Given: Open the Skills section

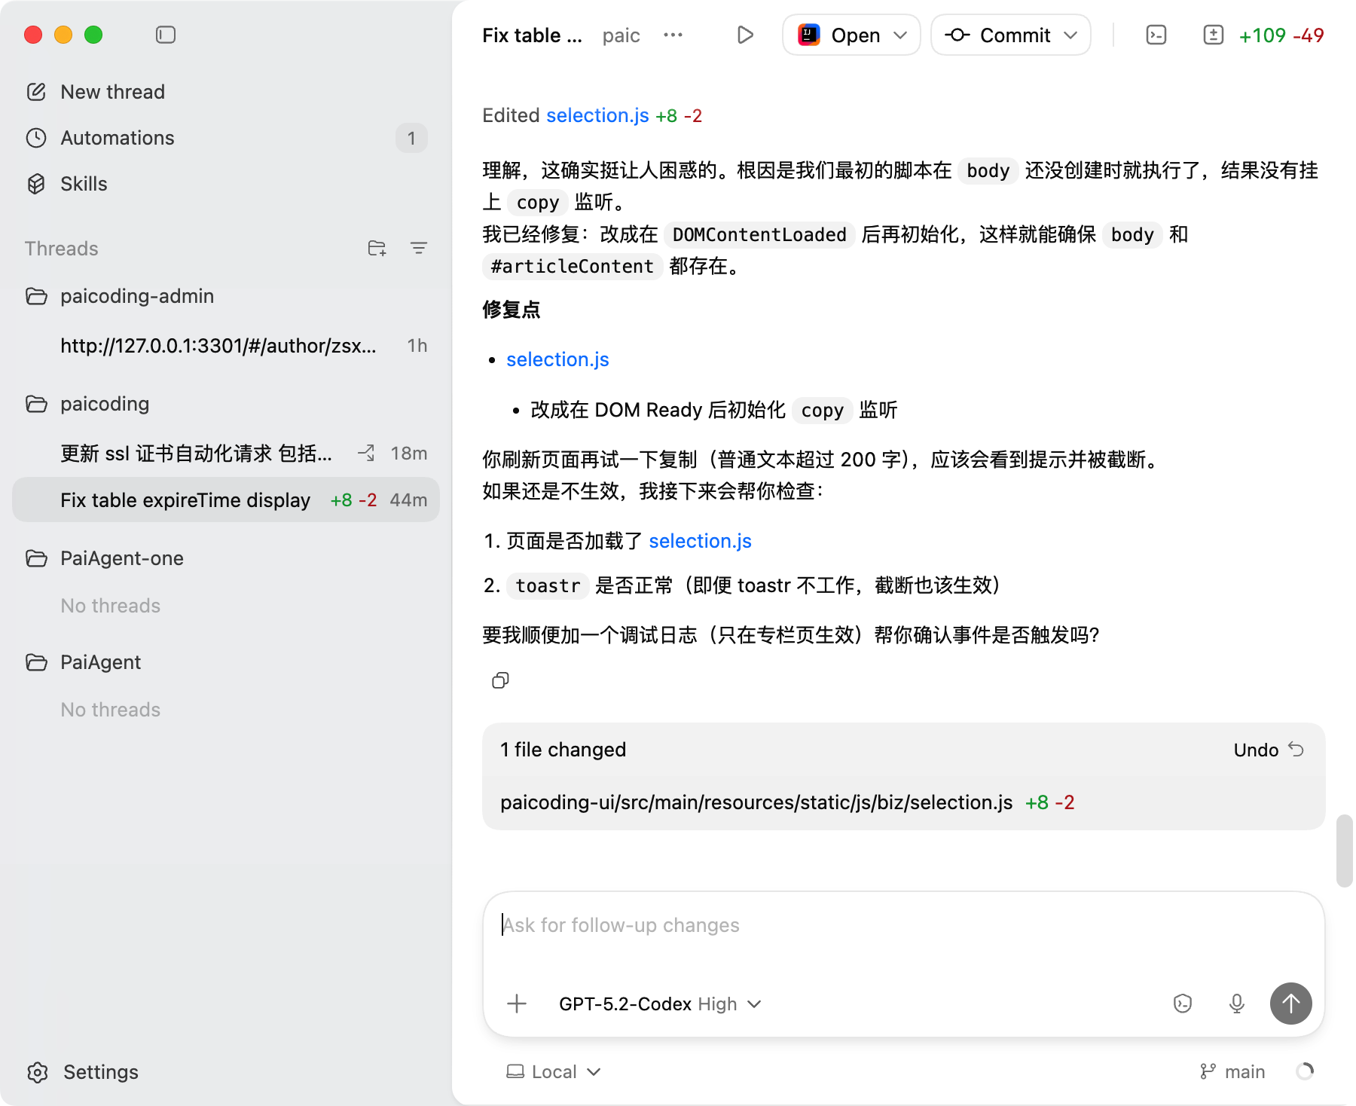Looking at the screenshot, I should 84,184.
